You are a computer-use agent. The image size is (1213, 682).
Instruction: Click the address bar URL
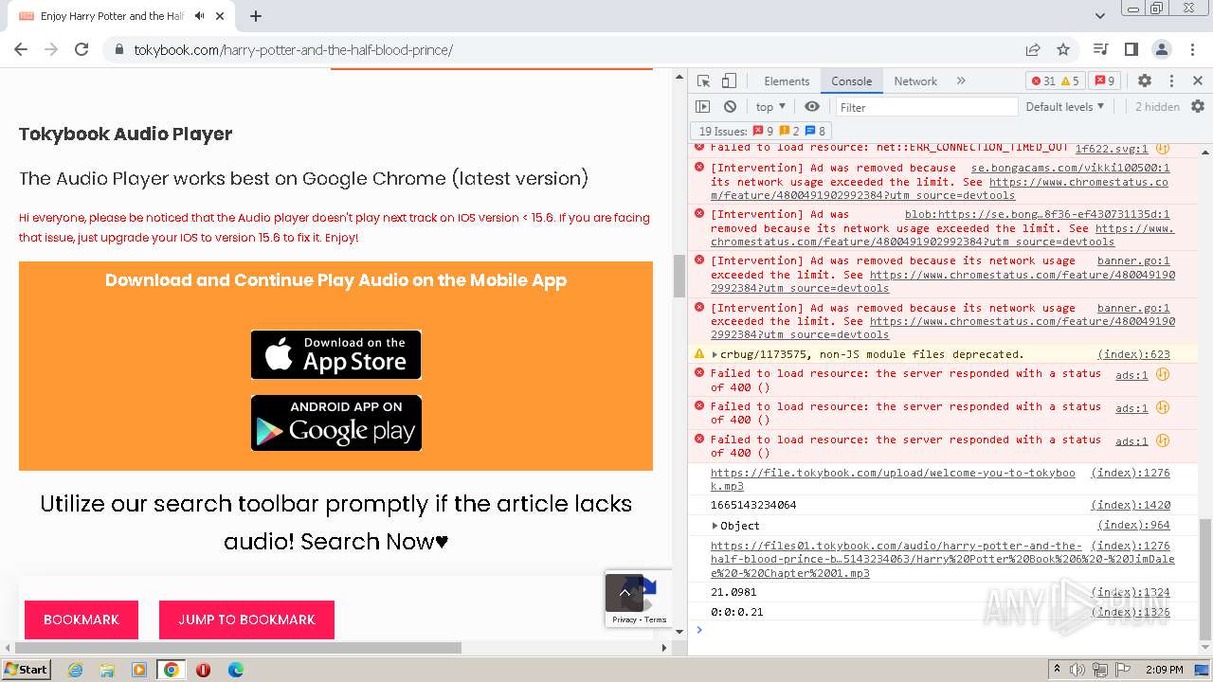pyautogui.click(x=293, y=49)
